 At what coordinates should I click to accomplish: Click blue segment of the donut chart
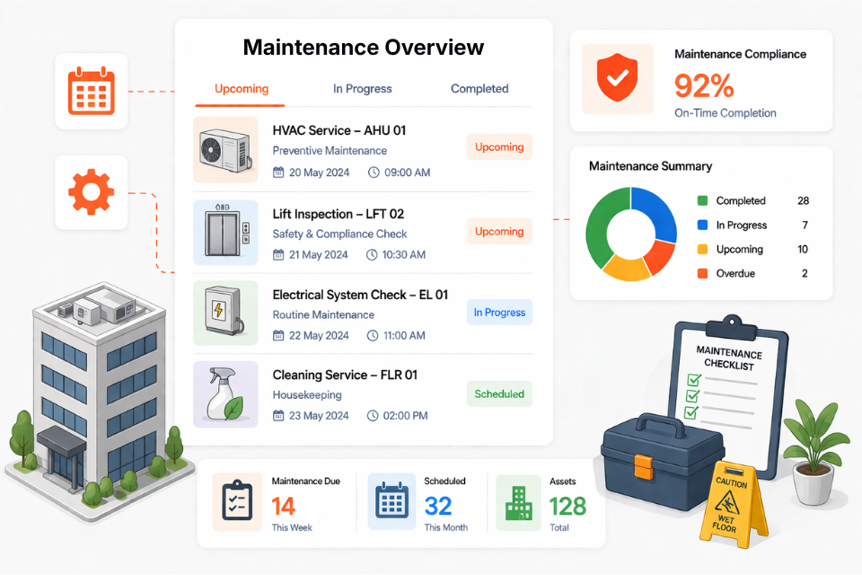coord(657,212)
